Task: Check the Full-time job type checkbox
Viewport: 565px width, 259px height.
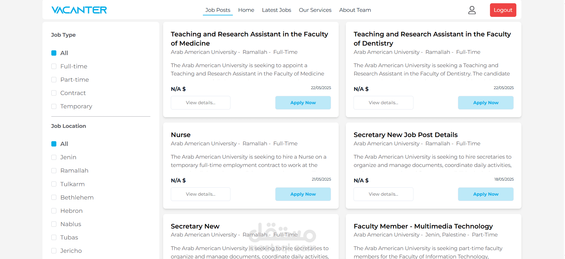Action: (54, 66)
